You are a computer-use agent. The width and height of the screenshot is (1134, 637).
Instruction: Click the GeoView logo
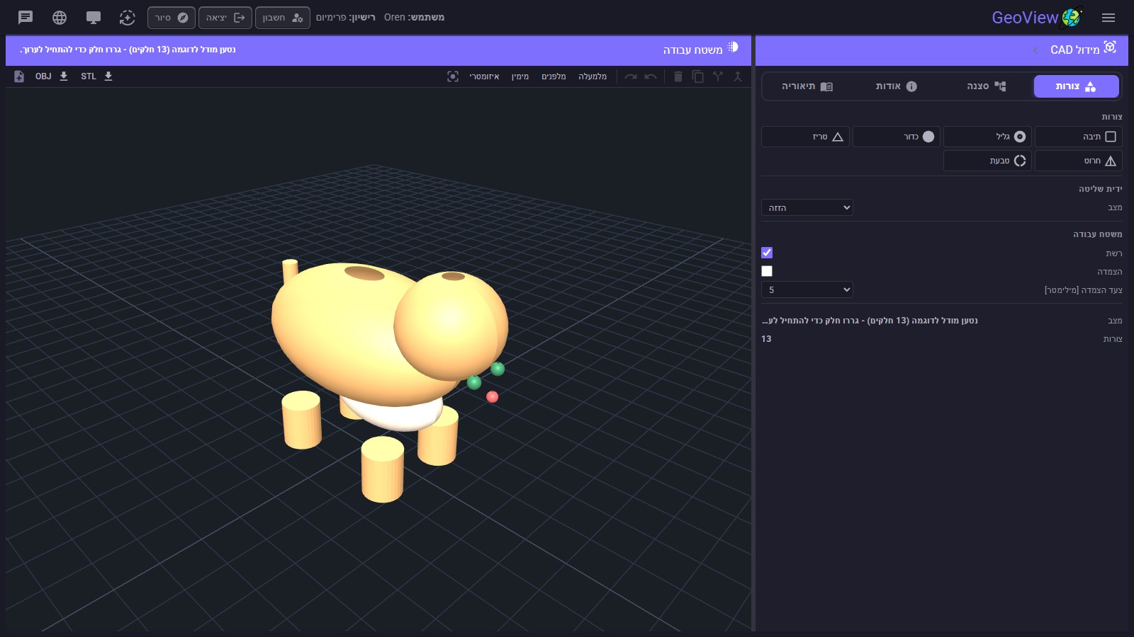1037,18
